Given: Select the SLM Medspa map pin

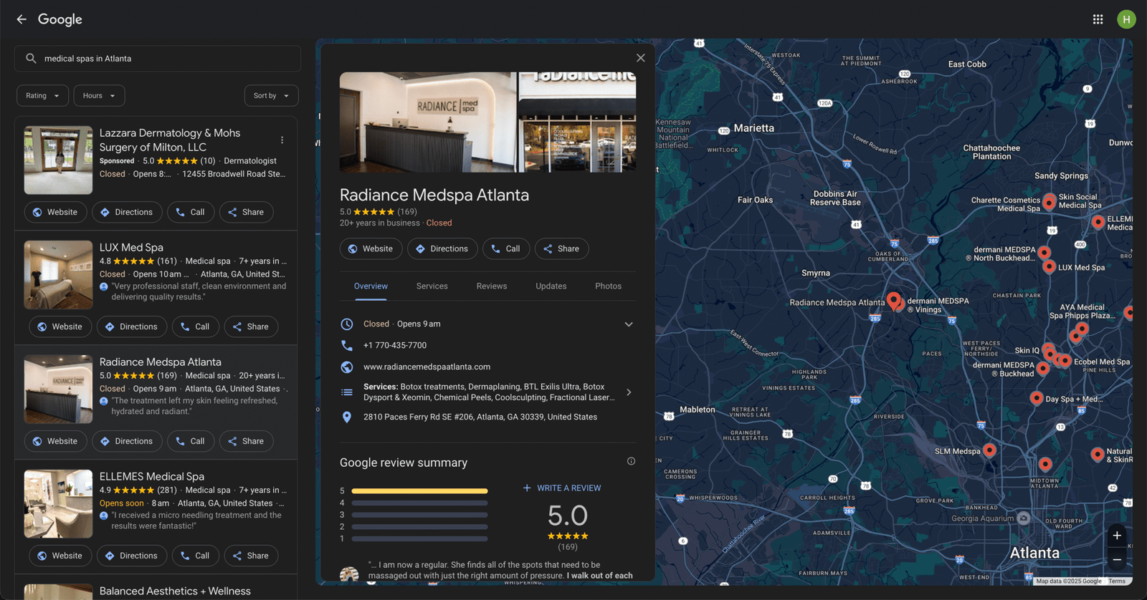Looking at the screenshot, I should pyautogui.click(x=989, y=450).
